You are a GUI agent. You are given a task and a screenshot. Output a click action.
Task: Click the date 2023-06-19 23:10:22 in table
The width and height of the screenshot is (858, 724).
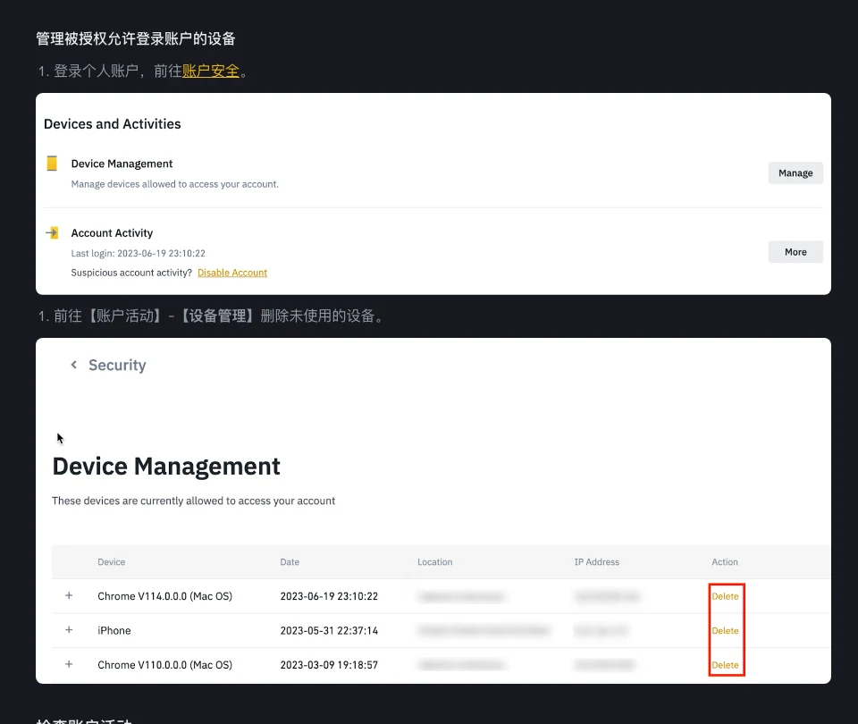point(329,596)
